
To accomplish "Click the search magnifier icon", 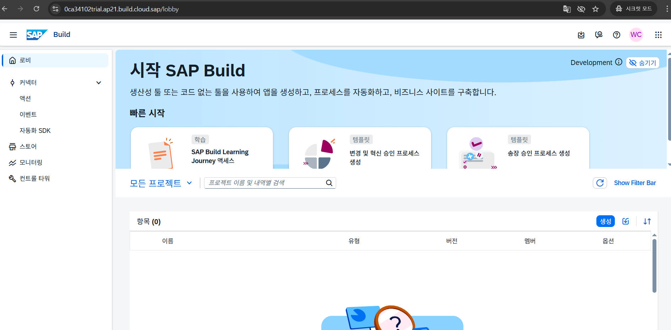I will 329,183.
